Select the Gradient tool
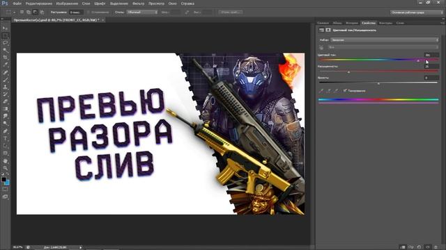This screenshot has width=446, height=250. pyautogui.click(x=5, y=109)
